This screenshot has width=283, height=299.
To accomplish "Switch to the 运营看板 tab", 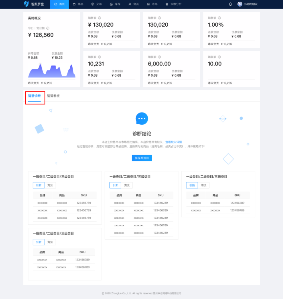I will coord(53,96).
